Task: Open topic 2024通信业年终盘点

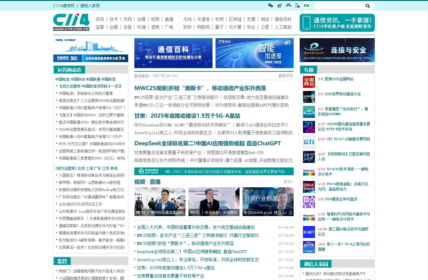Action: [341, 199]
